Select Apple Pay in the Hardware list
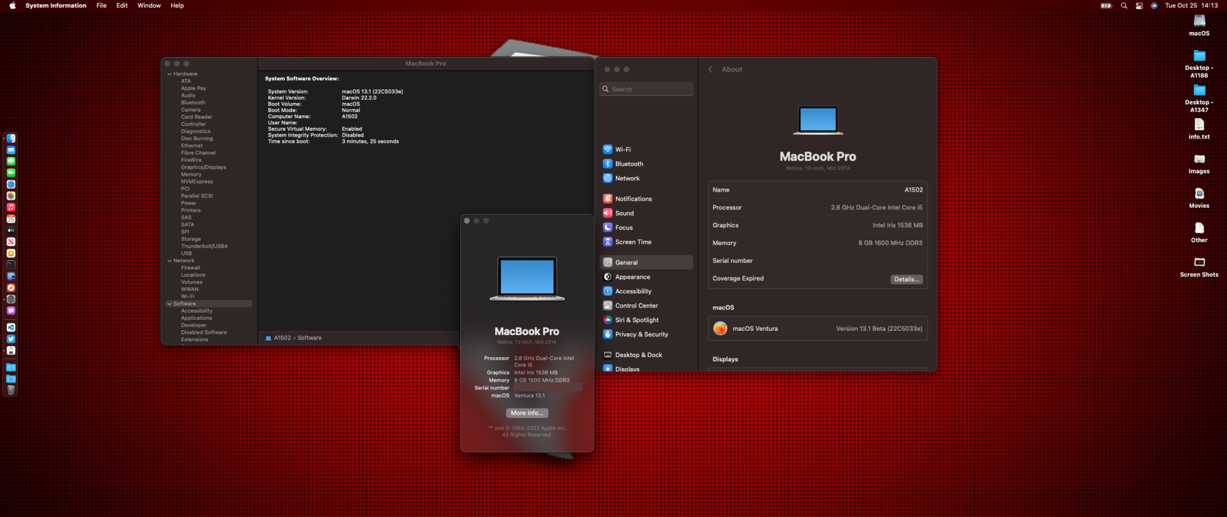Screen dimensions: 1227x517 point(193,88)
